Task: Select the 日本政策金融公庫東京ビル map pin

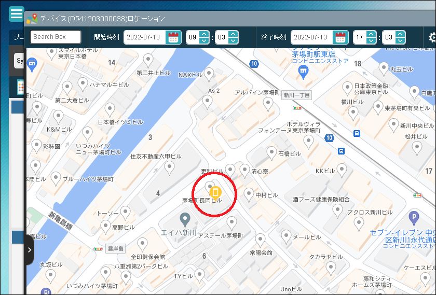Action: [347, 88]
